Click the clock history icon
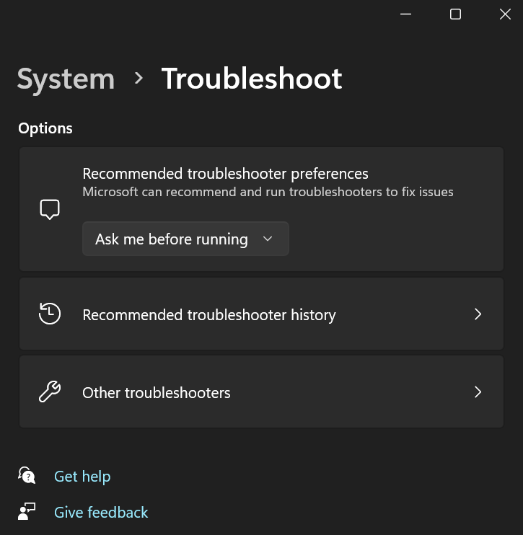Image resolution: width=523 pixels, height=535 pixels. [x=49, y=314]
